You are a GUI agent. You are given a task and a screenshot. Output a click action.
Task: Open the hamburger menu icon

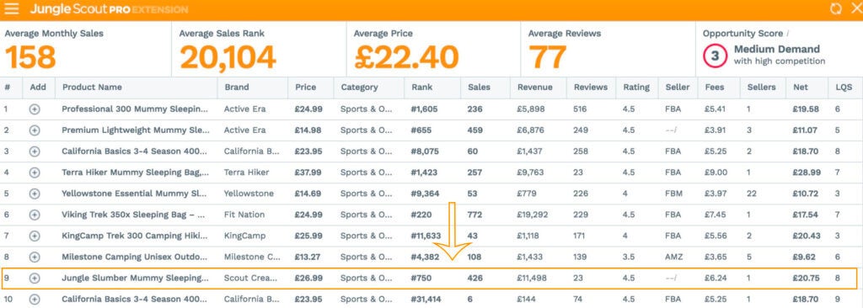[12, 9]
